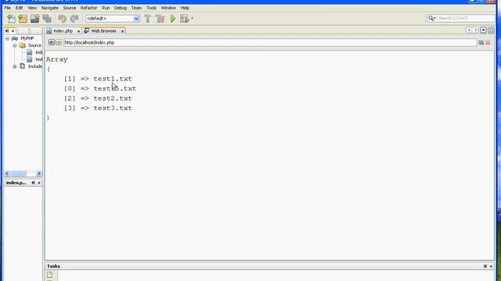Open the Debug Project arrow menu
This screenshot has width=501, height=281.
192,19
